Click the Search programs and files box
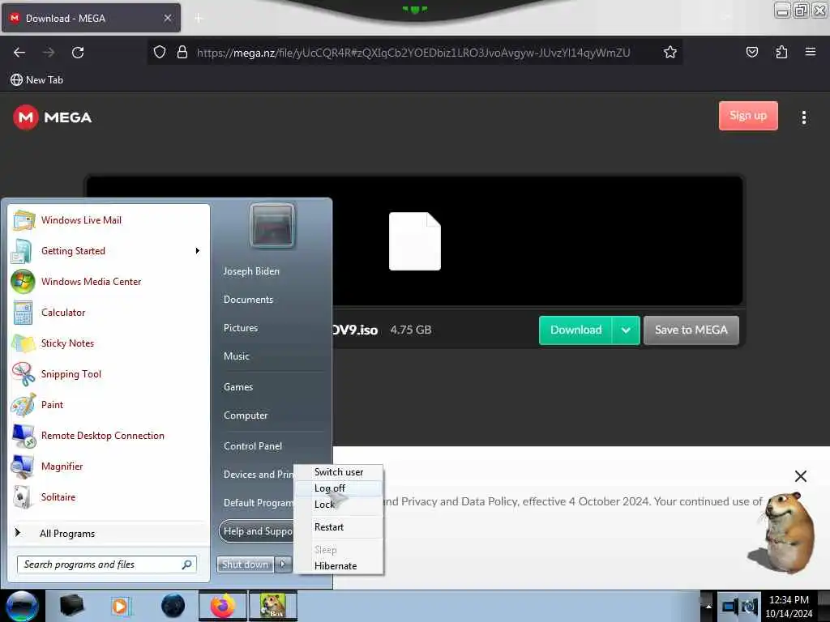This screenshot has height=622, width=830. click(106, 564)
